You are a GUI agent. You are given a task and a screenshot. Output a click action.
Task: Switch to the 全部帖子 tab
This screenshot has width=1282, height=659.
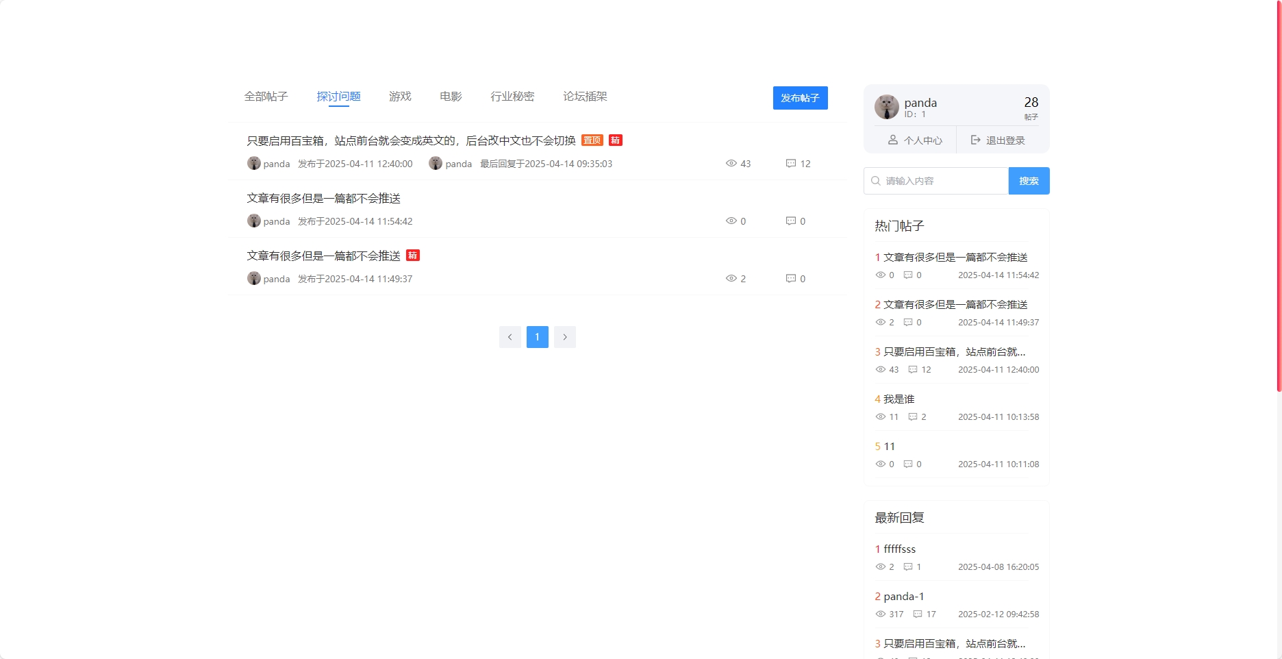pyautogui.click(x=266, y=97)
